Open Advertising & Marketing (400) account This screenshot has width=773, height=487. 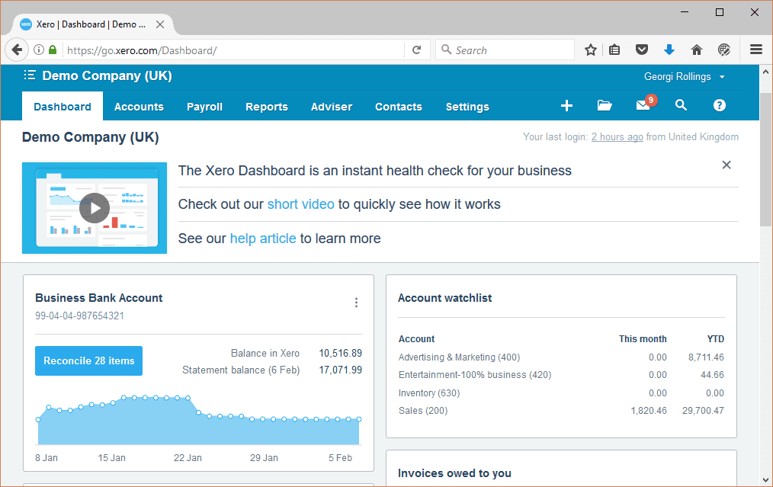[459, 357]
